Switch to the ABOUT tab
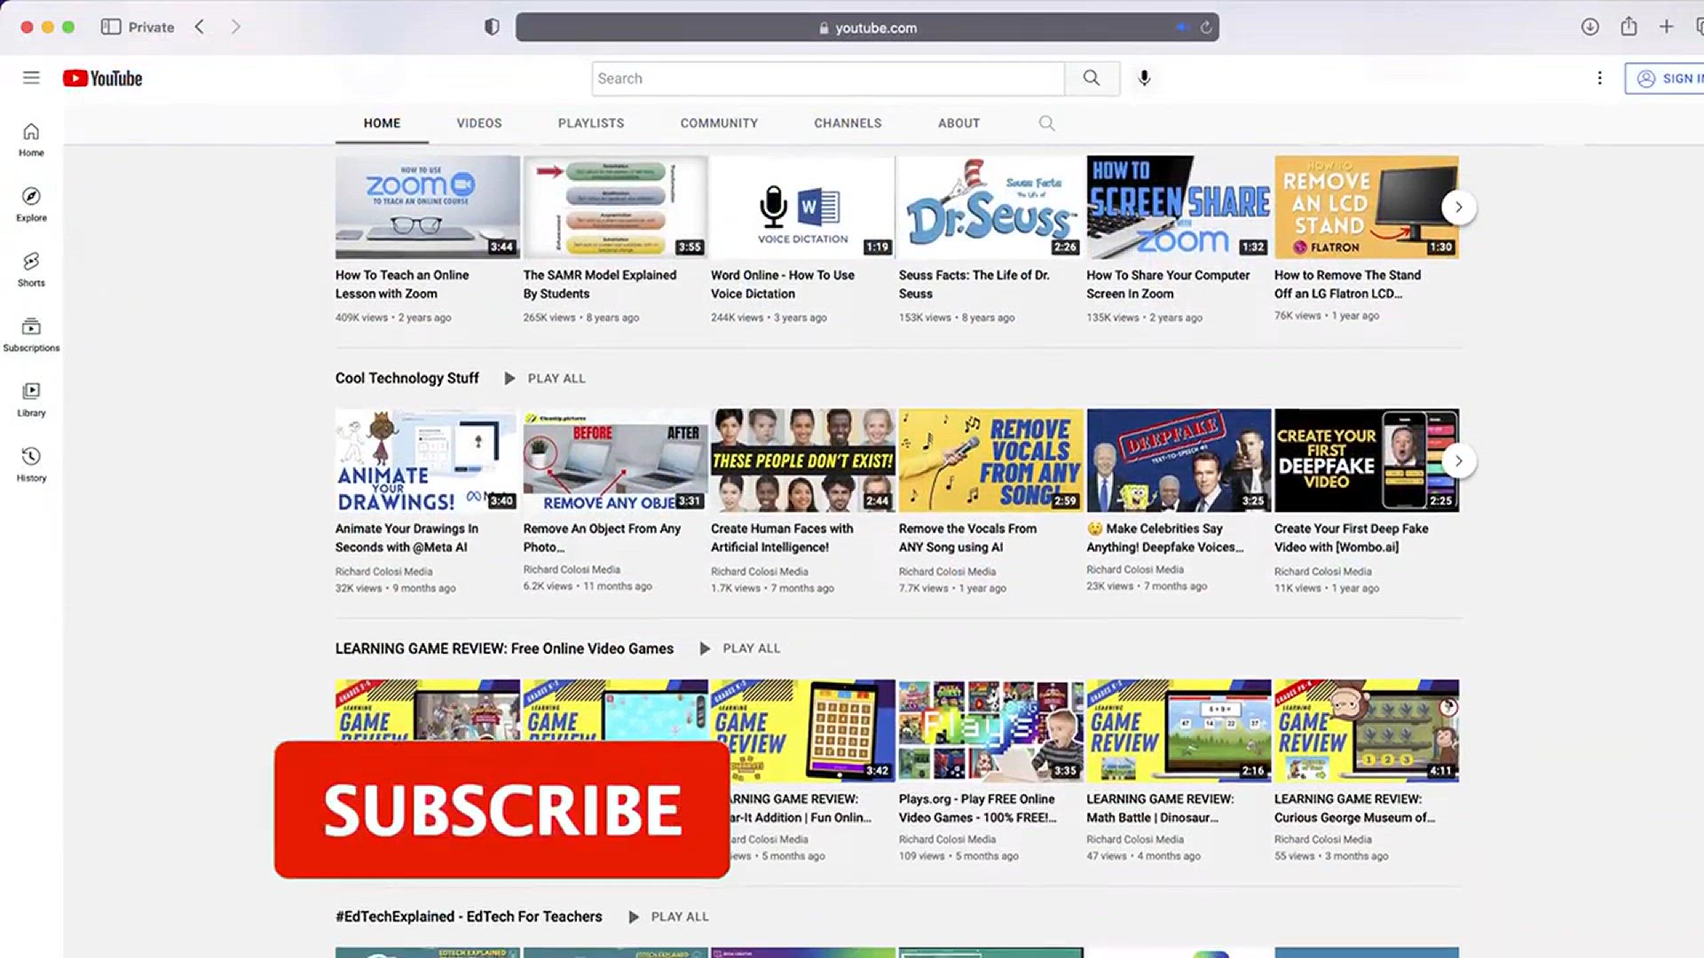The width and height of the screenshot is (1704, 958). click(x=958, y=123)
